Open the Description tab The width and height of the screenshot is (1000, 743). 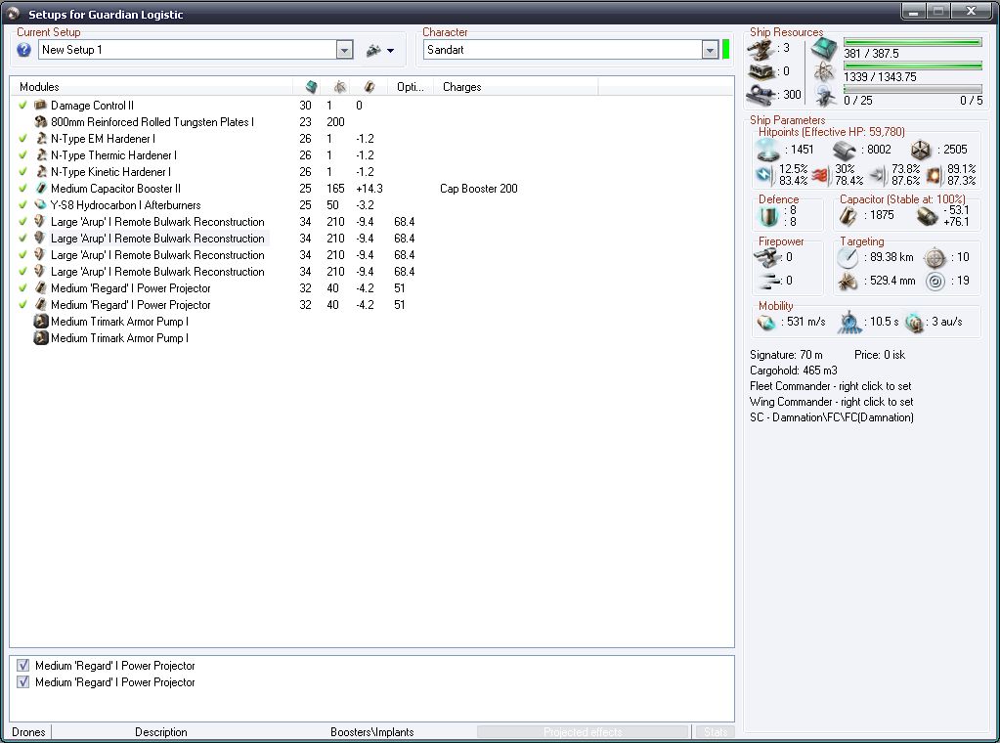[x=160, y=732]
